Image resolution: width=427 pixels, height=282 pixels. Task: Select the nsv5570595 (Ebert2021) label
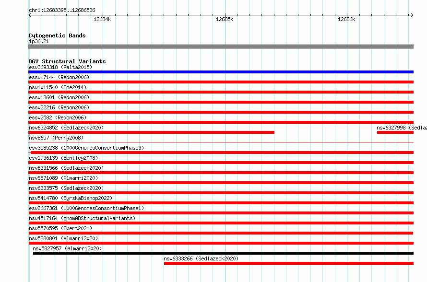[60, 228]
